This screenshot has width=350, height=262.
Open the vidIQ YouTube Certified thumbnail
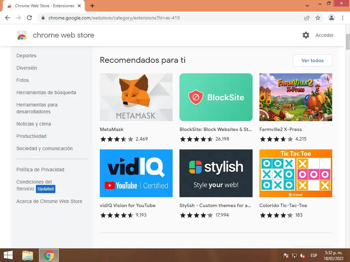(136, 173)
